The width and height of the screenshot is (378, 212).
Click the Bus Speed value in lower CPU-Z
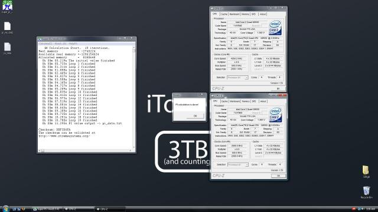point(237,153)
